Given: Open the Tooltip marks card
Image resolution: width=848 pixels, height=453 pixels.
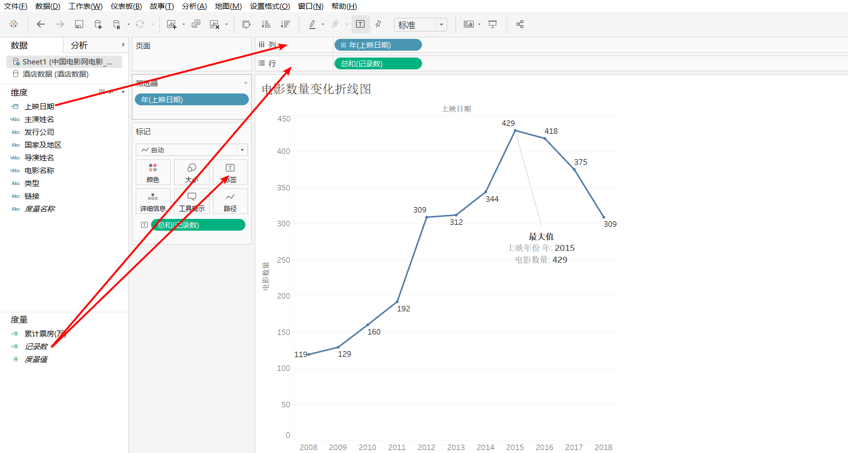Looking at the screenshot, I should [192, 201].
